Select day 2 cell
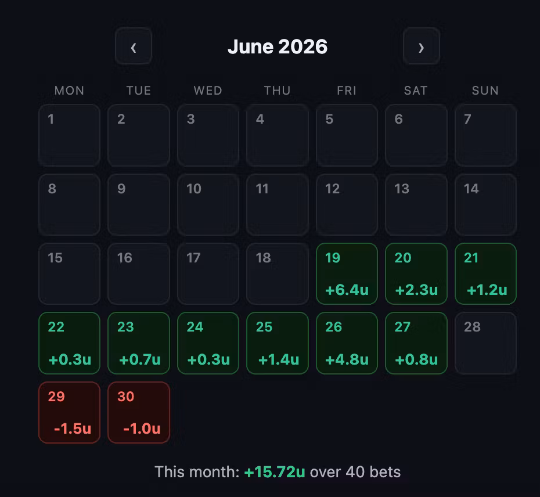This screenshot has width=540, height=497. (139, 135)
